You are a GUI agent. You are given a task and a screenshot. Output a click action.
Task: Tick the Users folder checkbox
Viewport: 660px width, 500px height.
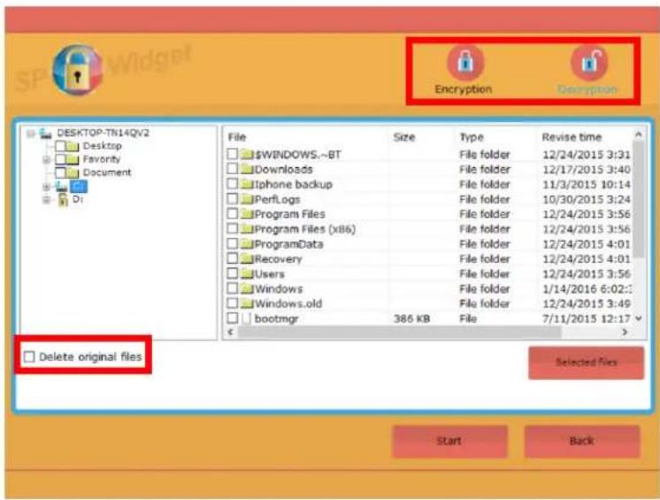[x=233, y=273]
